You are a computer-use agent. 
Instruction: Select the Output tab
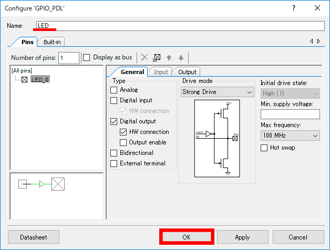point(187,72)
